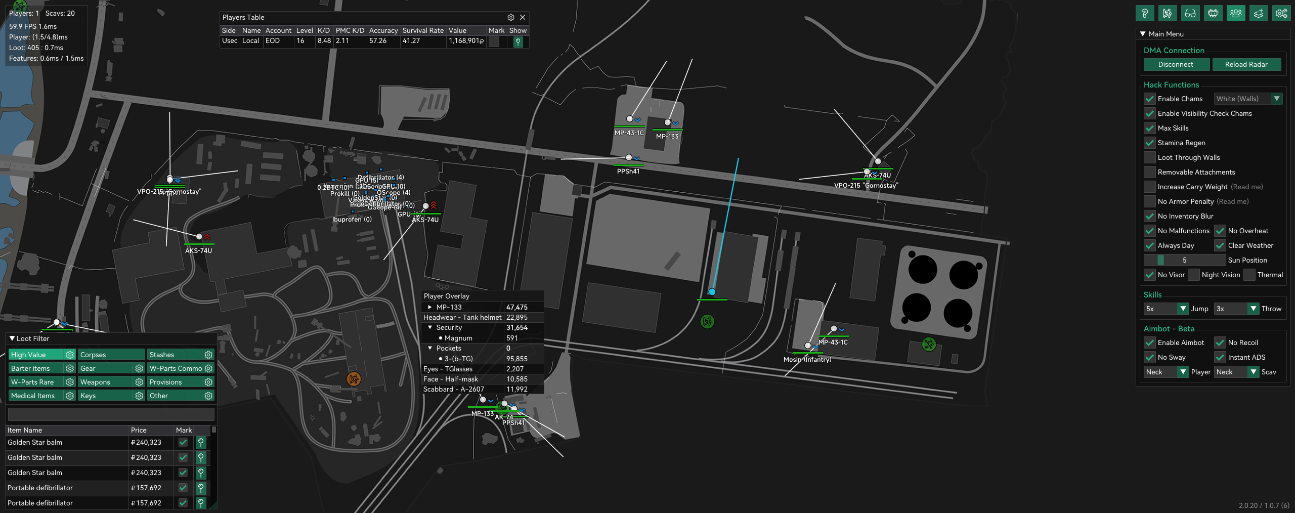
Task: Enable Night Vision checkbox
Action: [x=1194, y=275]
